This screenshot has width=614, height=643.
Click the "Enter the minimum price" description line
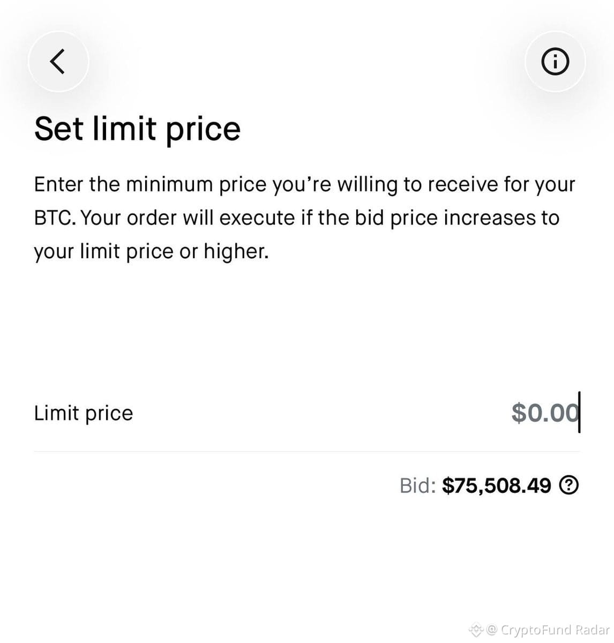tap(304, 184)
